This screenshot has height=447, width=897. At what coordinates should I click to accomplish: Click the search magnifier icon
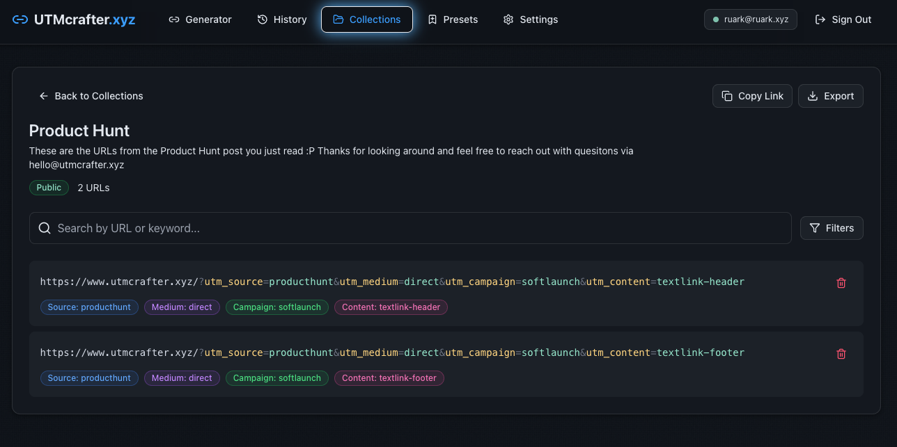45,227
